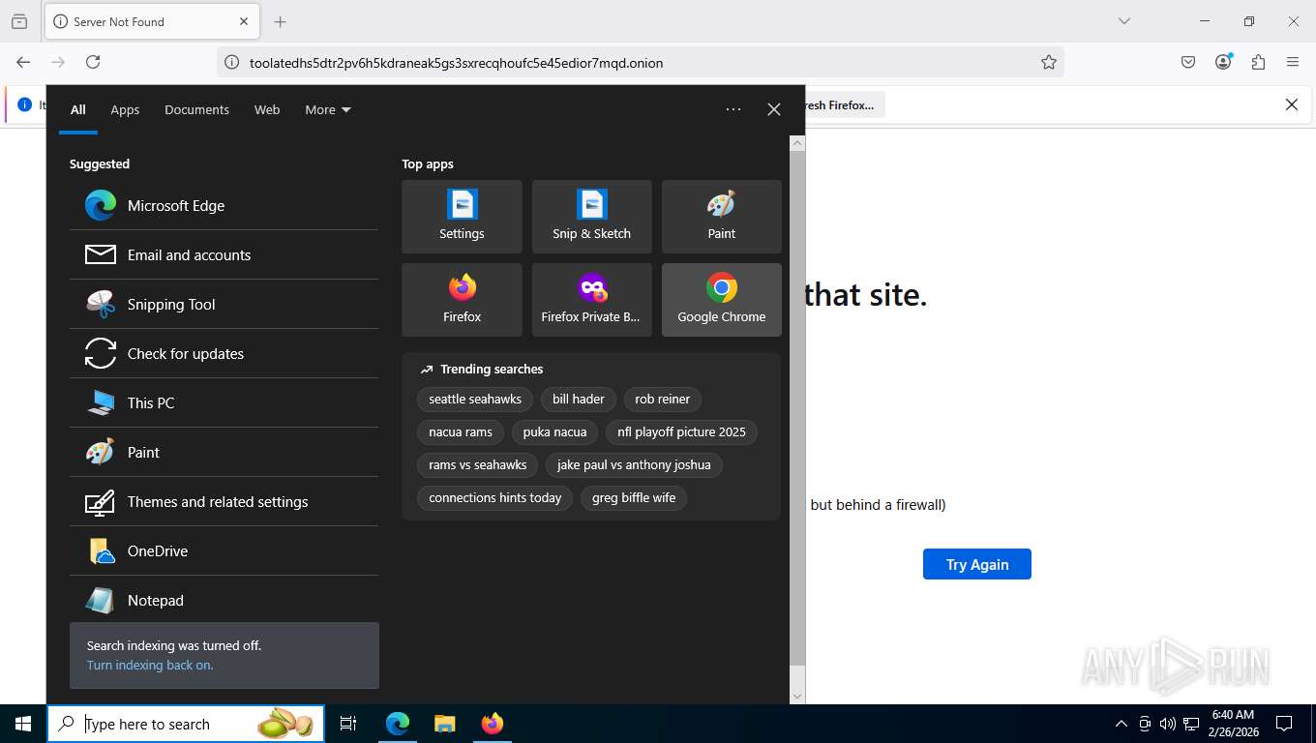Viewport: 1316px width, 743px height.
Task: Dismiss the Firefox notification bar
Action: click(x=1291, y=104)
